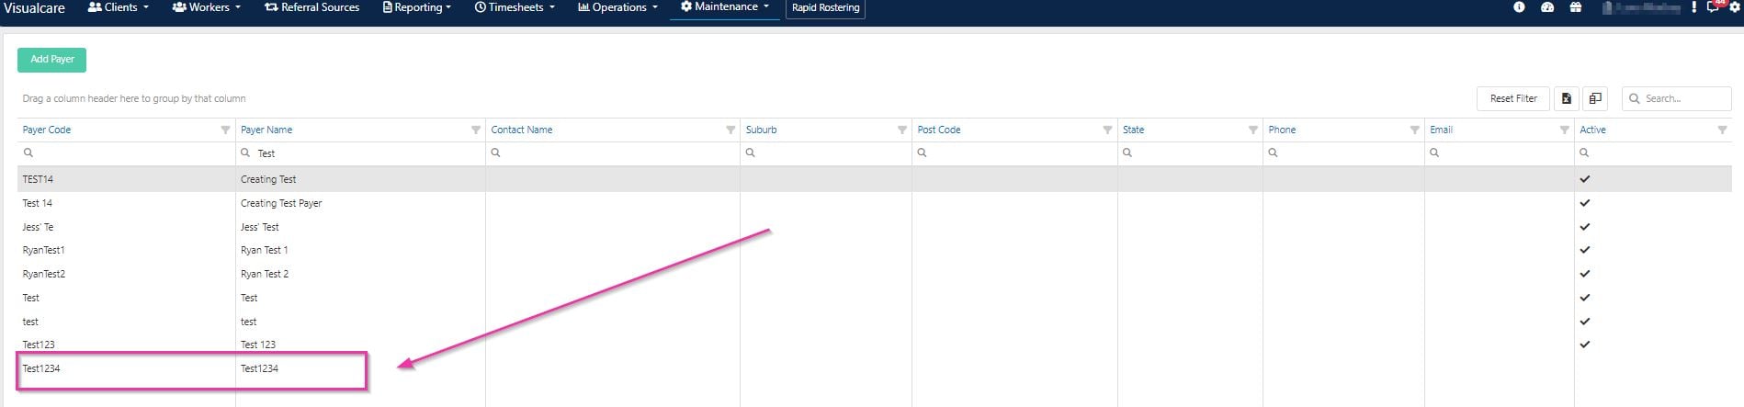Toggle Active checkmark for Jess' Te row
This screenshot has width=1744, height=407.
point(1585,227)
